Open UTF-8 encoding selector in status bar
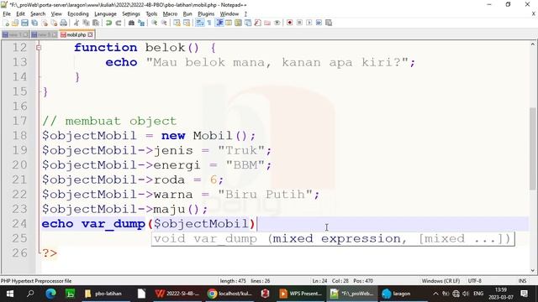 [x=475, y=281]
